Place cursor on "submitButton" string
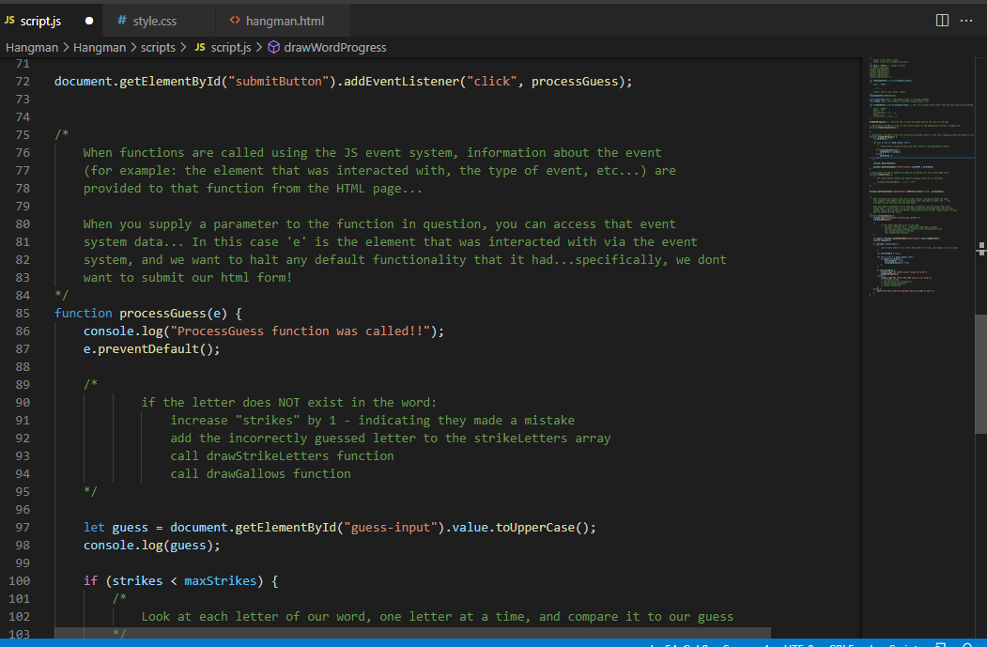Image resolution: width=987 pixels, height=647 pixels. [278, 82]
